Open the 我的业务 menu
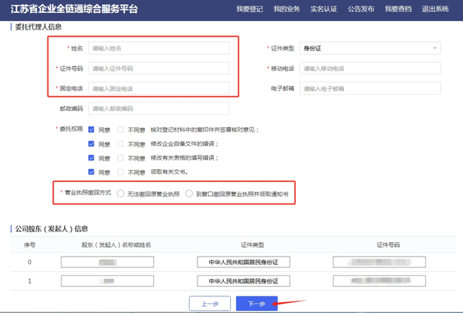 click(x=286, y=9)
